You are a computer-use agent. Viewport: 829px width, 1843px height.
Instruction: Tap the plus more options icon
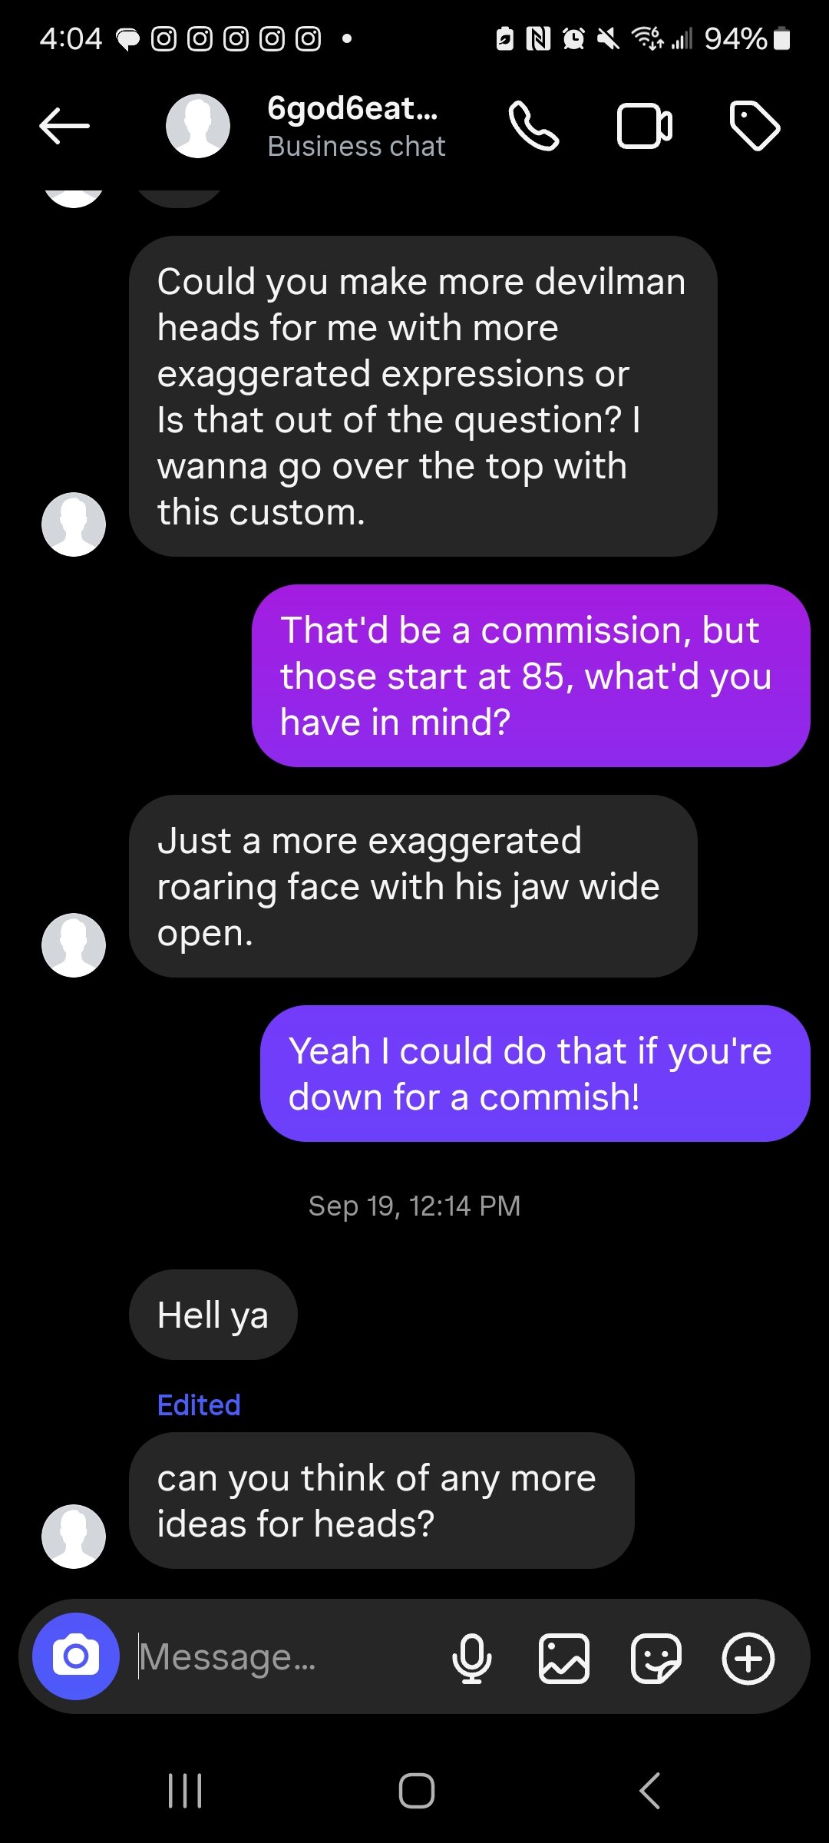coord(748,1658)
